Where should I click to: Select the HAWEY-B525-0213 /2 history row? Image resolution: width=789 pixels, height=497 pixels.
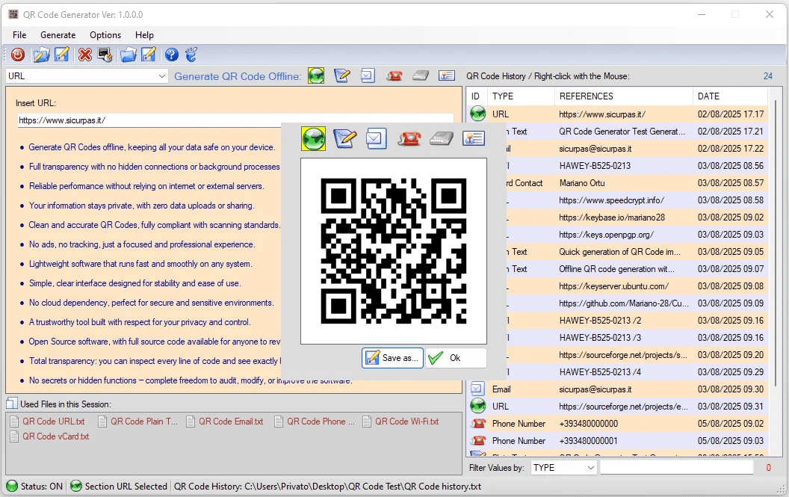pos(637,321)
